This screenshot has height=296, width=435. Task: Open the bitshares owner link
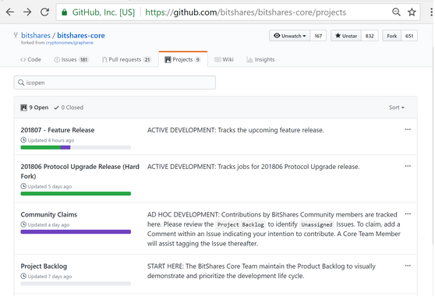pyautogui.click(x=36, y=36)
